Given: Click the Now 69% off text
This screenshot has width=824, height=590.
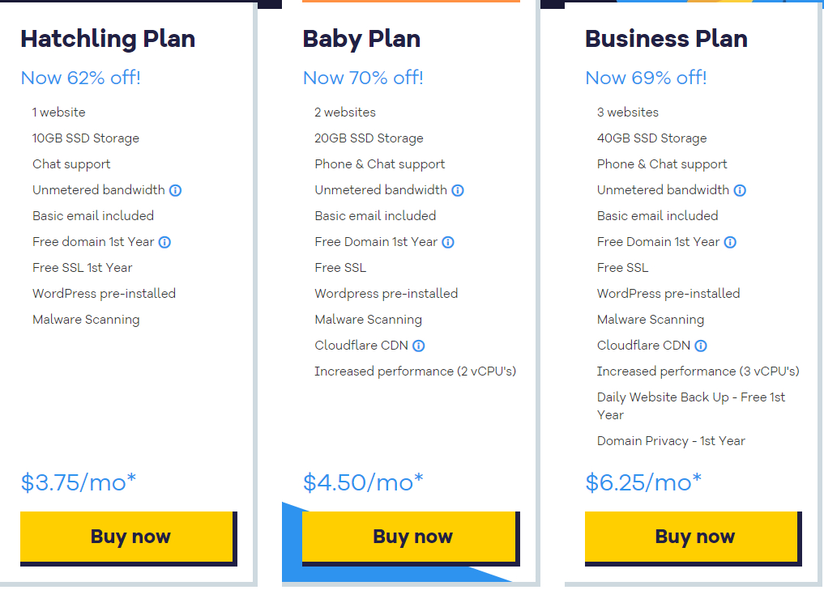Looking at the screenshot, I should tap(646, 78).
